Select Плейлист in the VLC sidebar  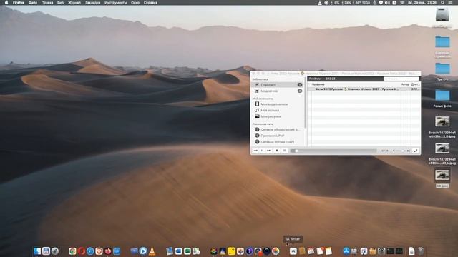tap(277, 85)
